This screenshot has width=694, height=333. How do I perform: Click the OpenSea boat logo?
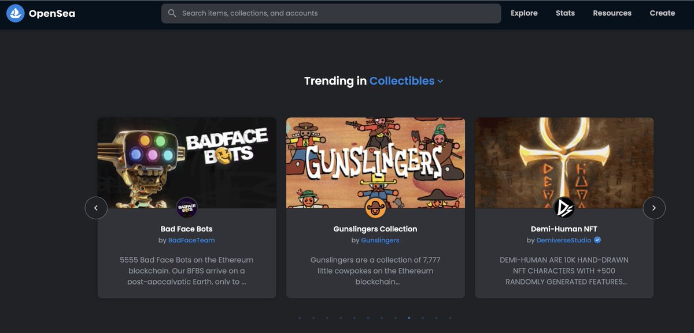15,13
